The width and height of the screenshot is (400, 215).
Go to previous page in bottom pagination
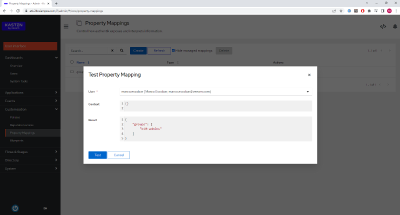(380, 84)
